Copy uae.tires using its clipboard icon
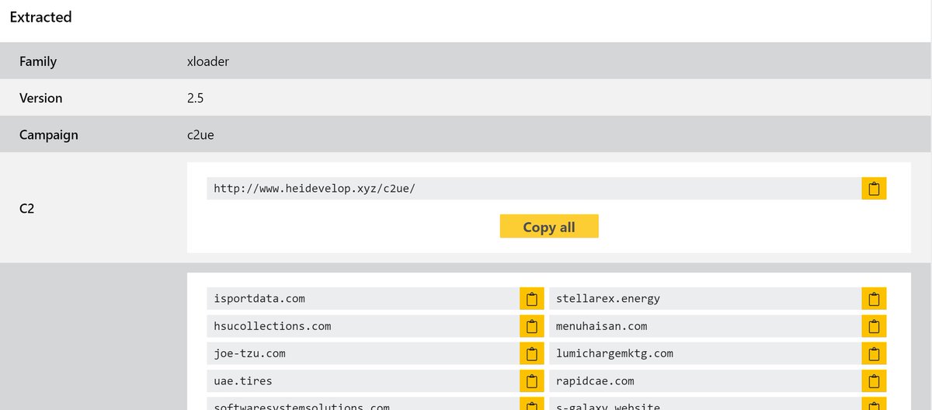Screen dimensions: 932x410 532,381
